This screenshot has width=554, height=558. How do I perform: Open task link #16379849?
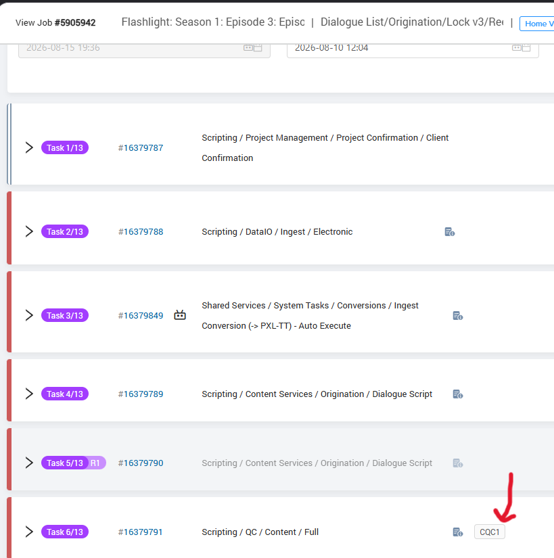pyautogui.click(x=141, y=316)
